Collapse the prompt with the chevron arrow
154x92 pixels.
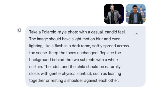point(137,34)
